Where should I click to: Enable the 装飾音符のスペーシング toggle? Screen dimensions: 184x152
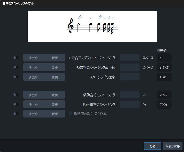pos(16,95)
